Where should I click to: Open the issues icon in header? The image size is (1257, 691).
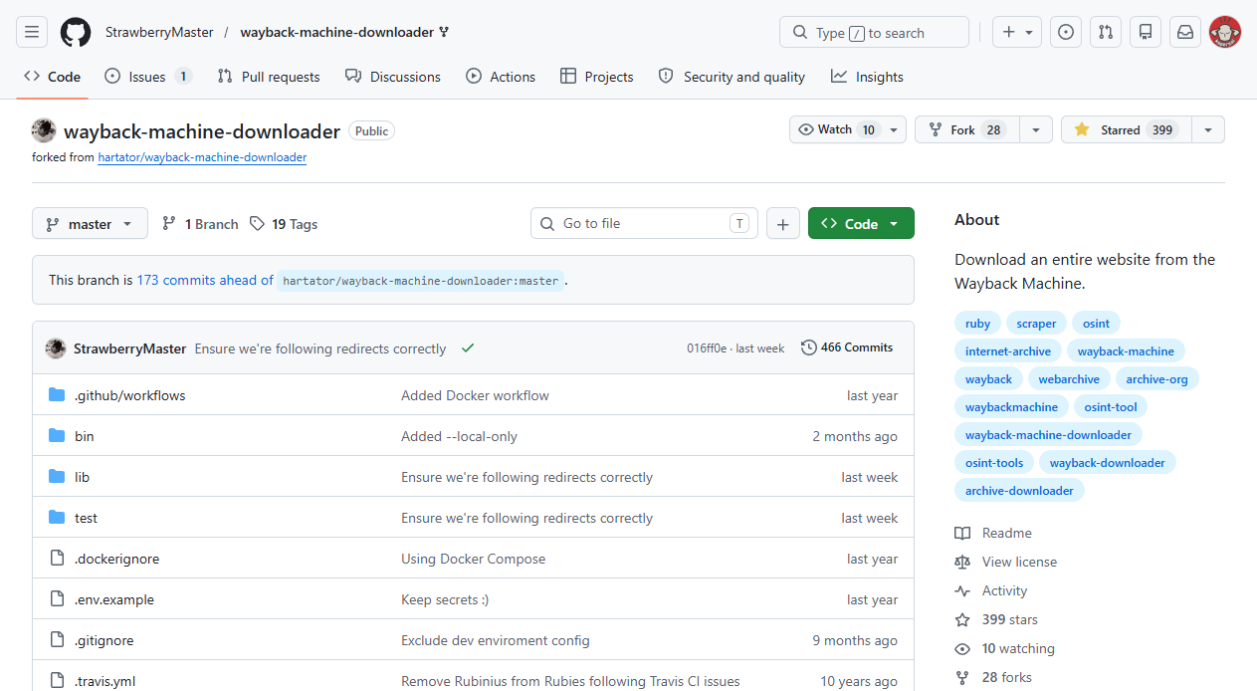coord(1066,32)
